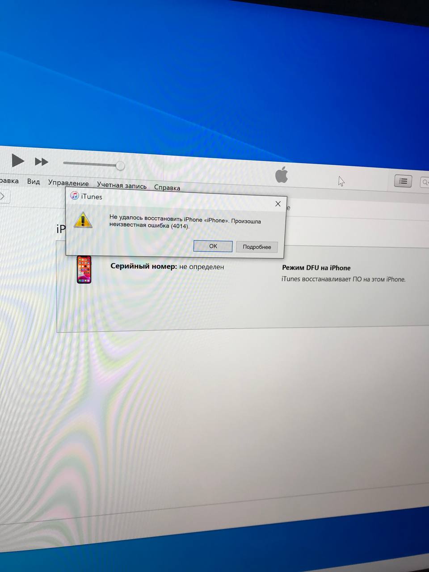Click the Apple logo in the display

coord(282,175)
